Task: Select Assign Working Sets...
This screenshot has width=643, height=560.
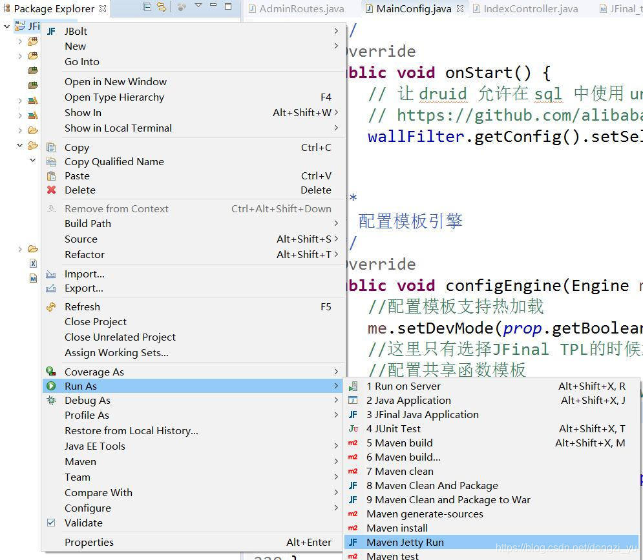Action: pos(194,353)
